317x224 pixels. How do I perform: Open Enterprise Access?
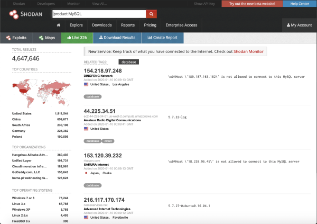(181, 25)
